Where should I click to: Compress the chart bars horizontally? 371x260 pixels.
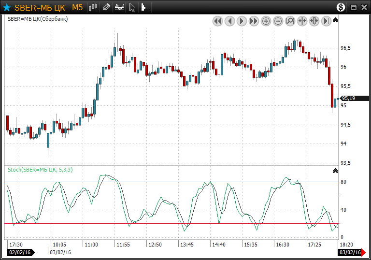point(302,21)
